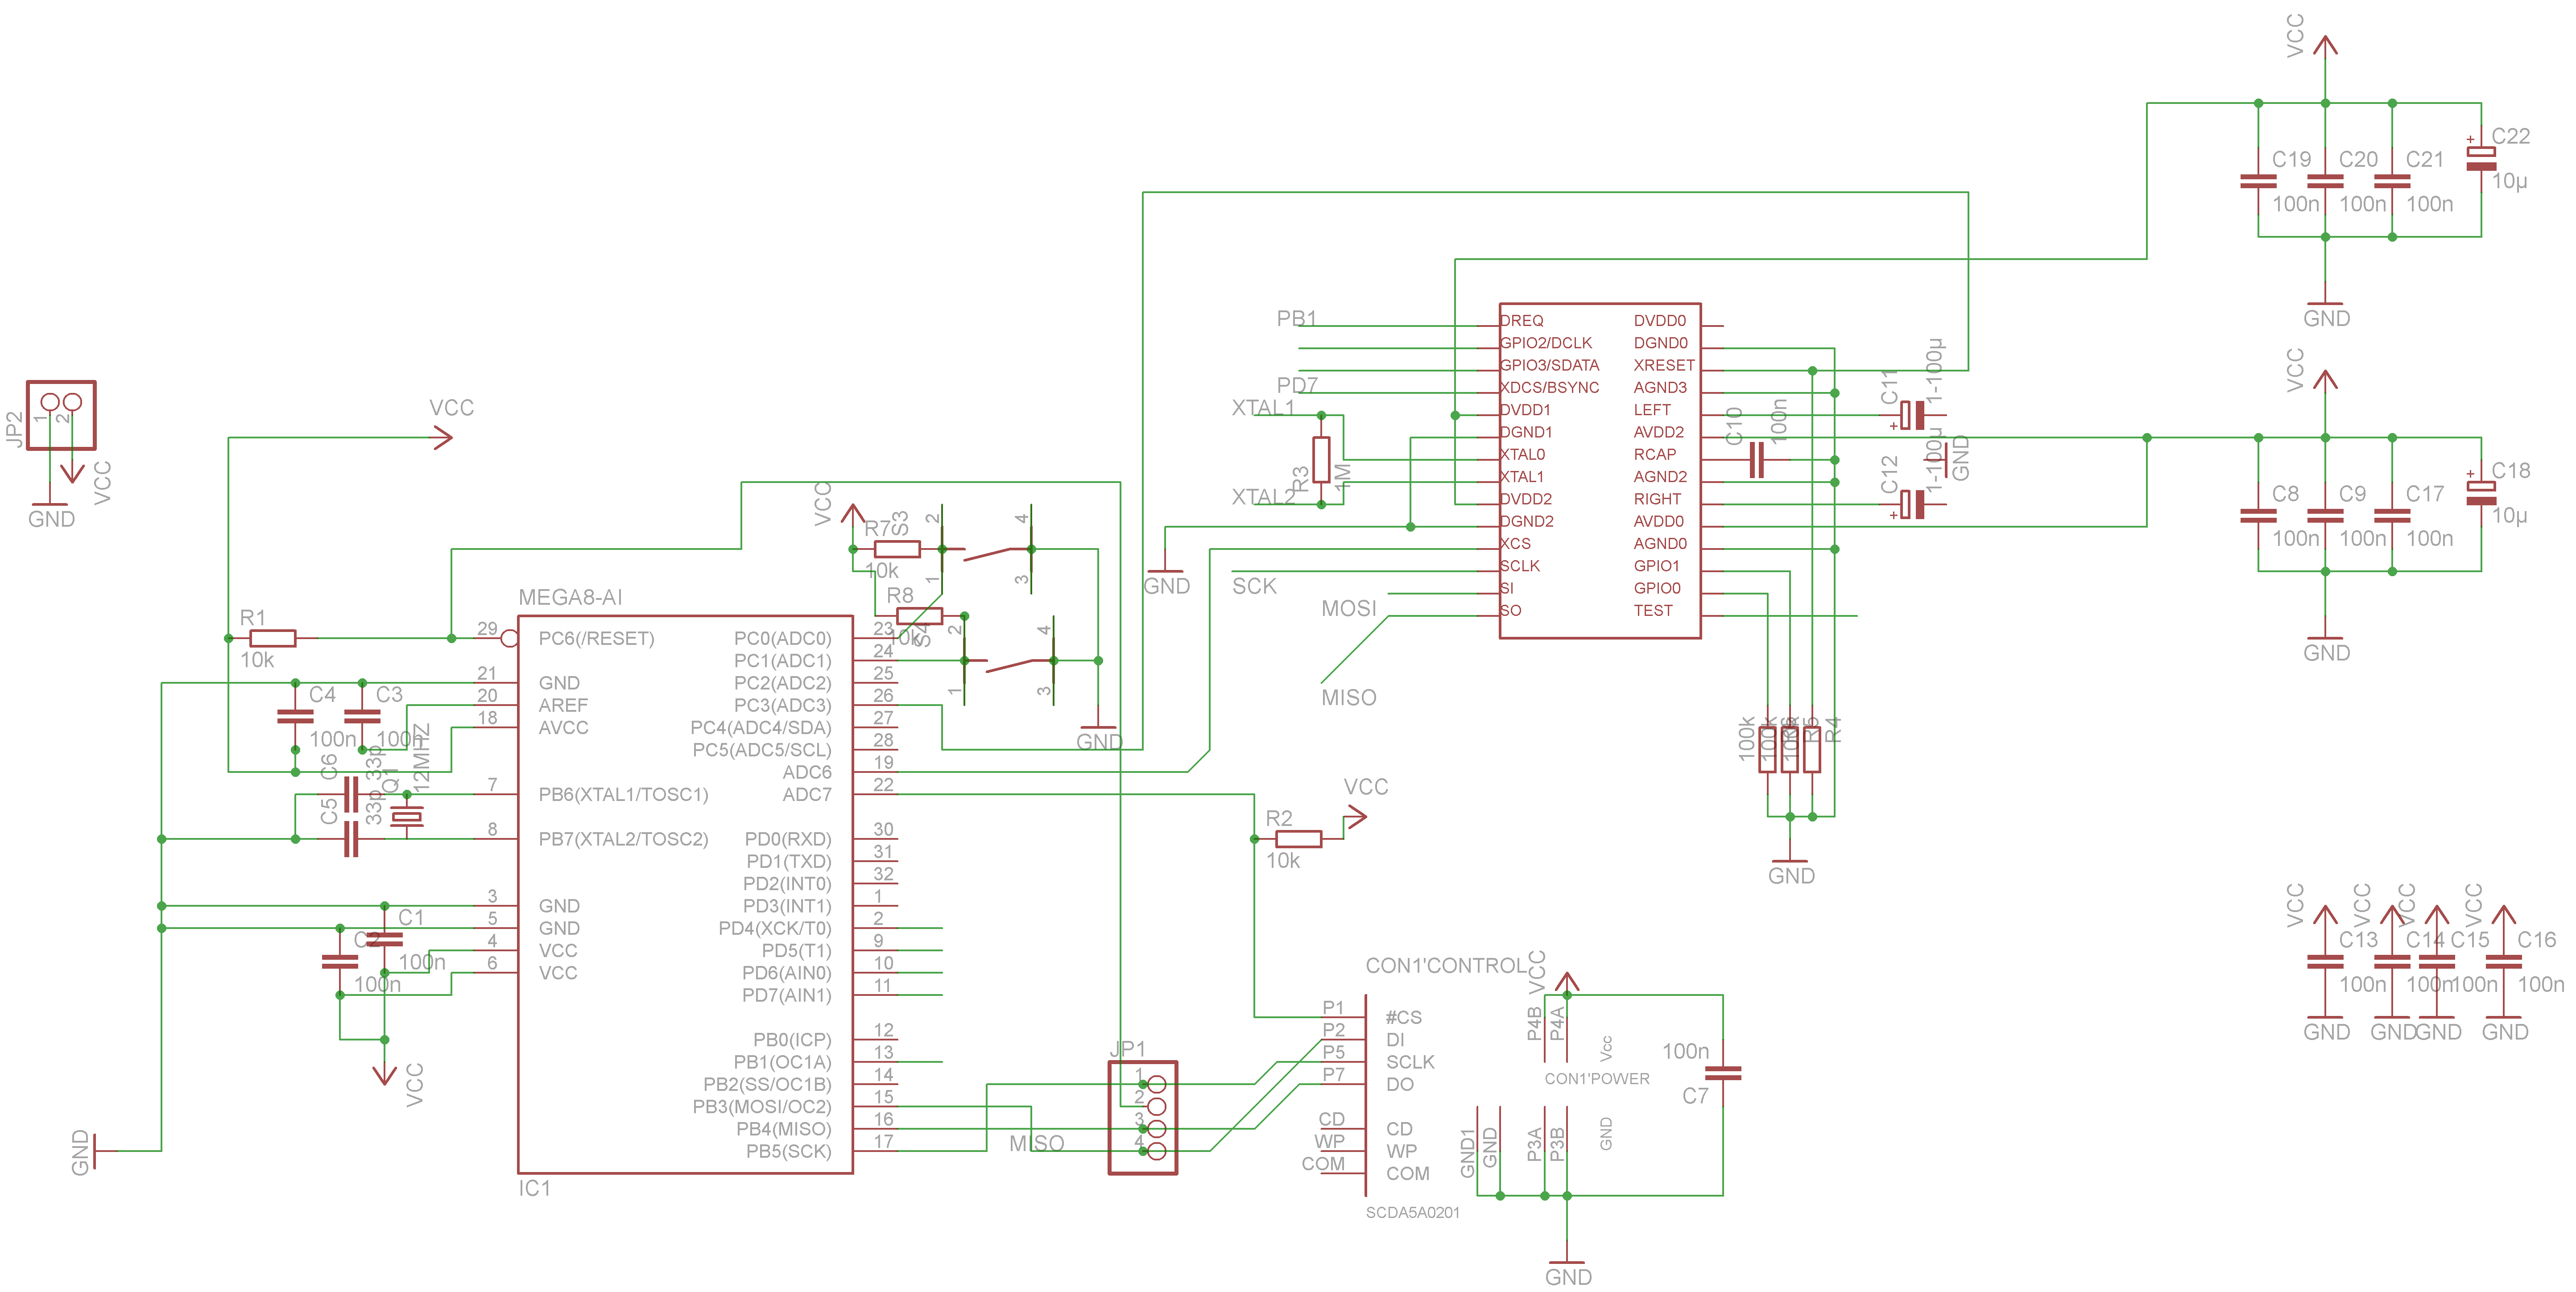
Task: Click the CON1'CONTROL label
Action: [1446, 965]
